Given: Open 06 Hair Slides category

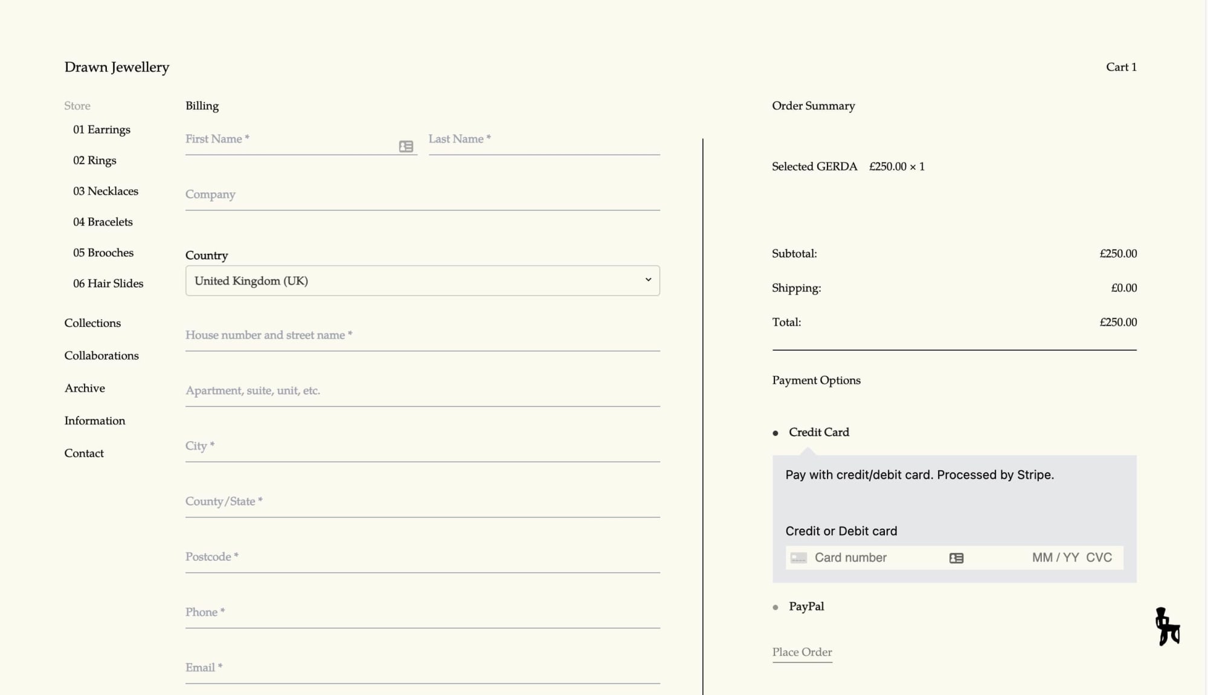Looking at the screenshot, I should (108, 283).
